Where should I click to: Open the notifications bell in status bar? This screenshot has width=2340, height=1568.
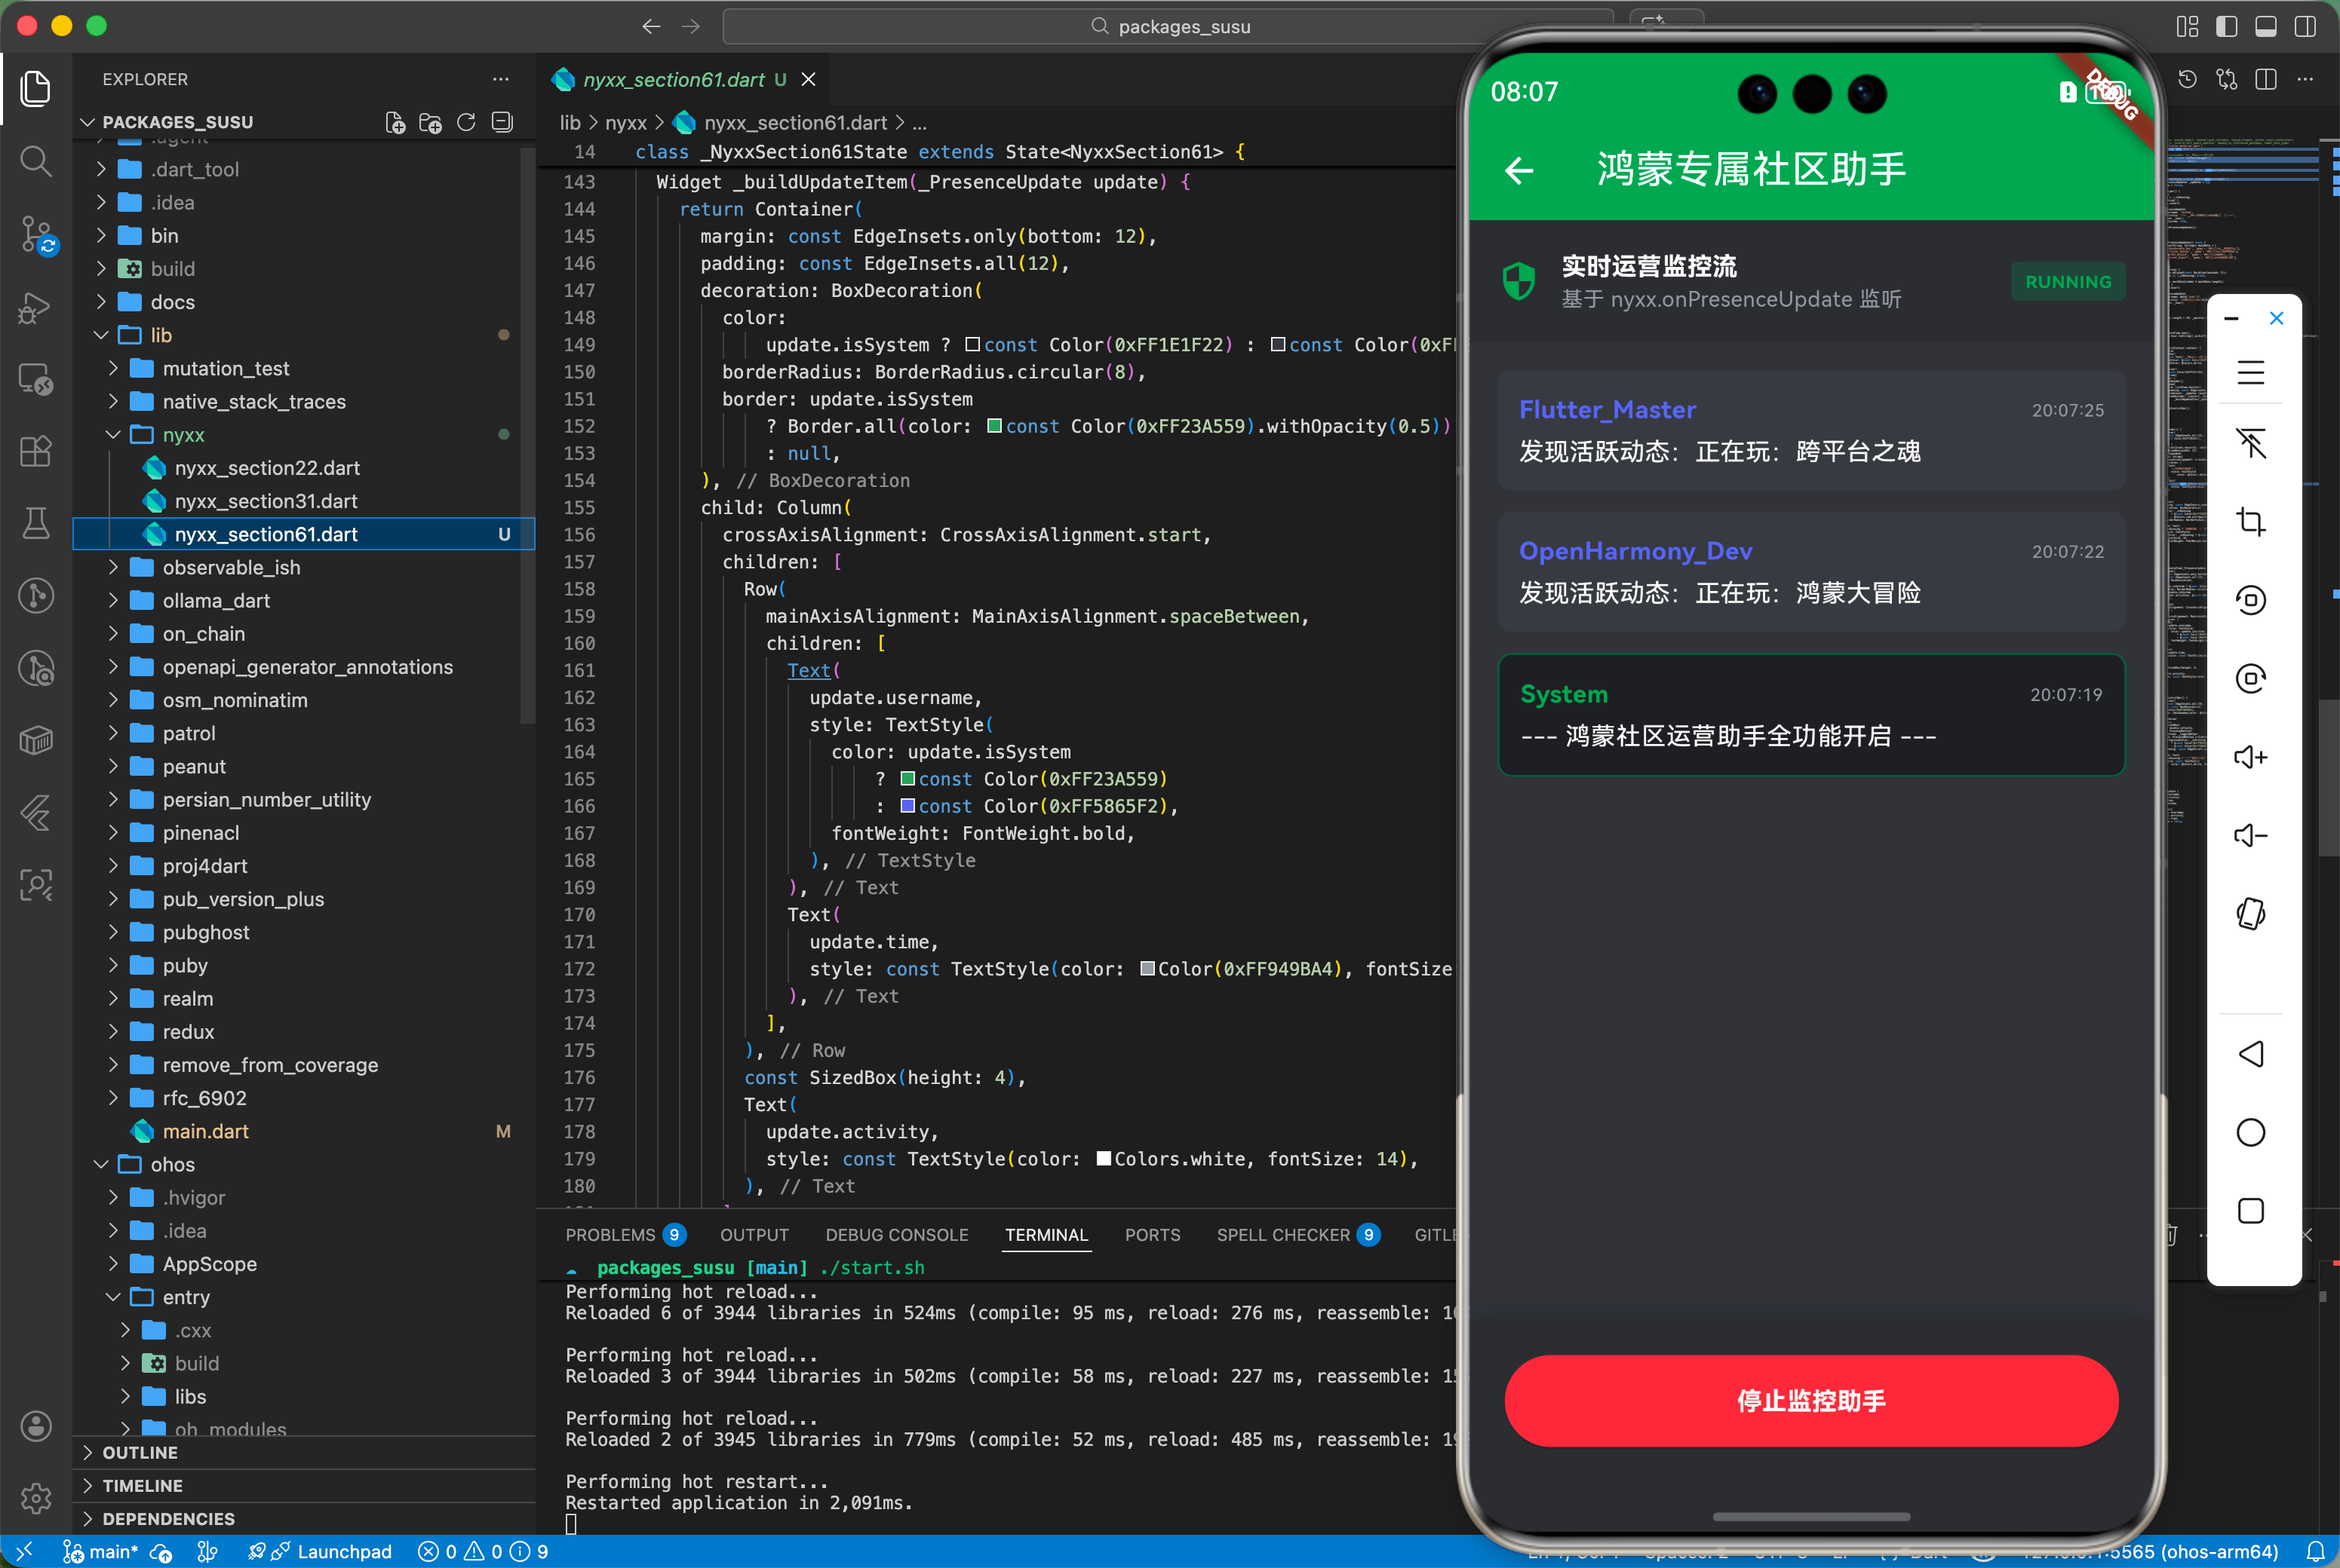(2315, 1551)
